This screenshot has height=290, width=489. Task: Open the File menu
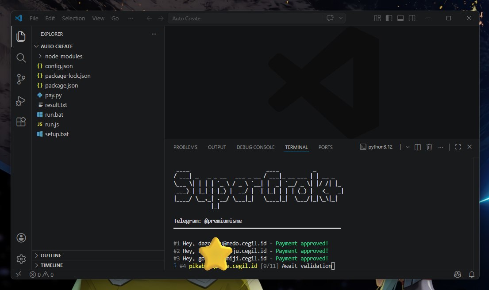pos(34,19)
